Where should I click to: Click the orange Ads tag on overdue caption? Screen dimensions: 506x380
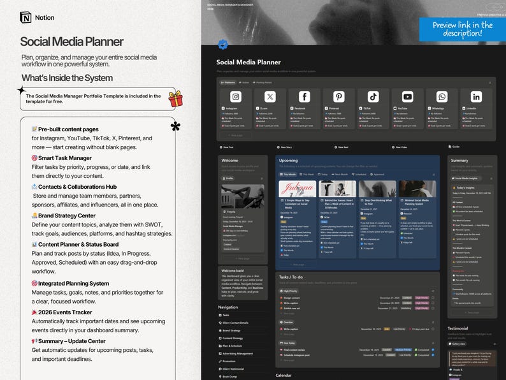coord(387,329)
